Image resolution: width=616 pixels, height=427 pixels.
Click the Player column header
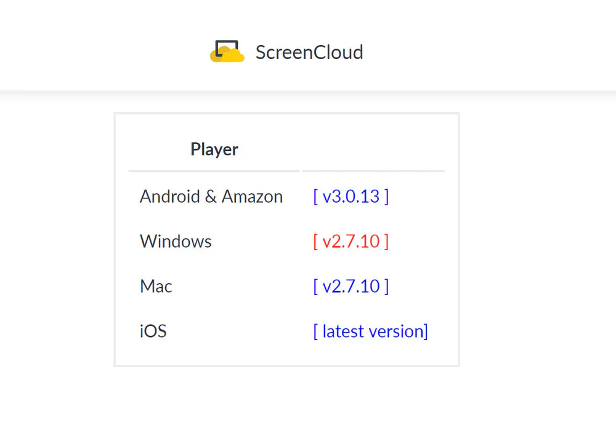point(214,149)
